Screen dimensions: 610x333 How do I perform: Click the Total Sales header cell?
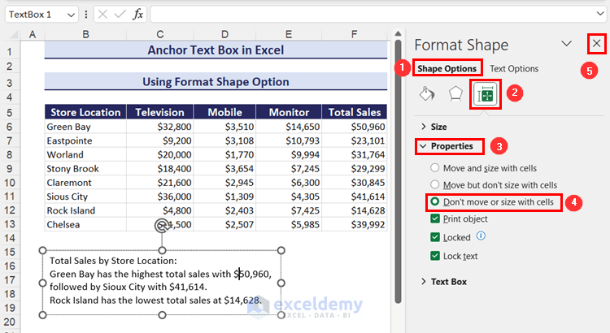(354, 112)
